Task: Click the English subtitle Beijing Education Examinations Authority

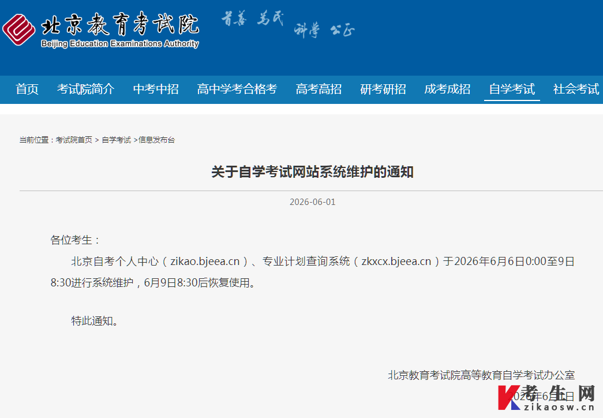Action: (120, 43)
